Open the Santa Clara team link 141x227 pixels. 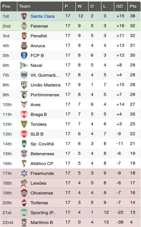coord(43,16)
